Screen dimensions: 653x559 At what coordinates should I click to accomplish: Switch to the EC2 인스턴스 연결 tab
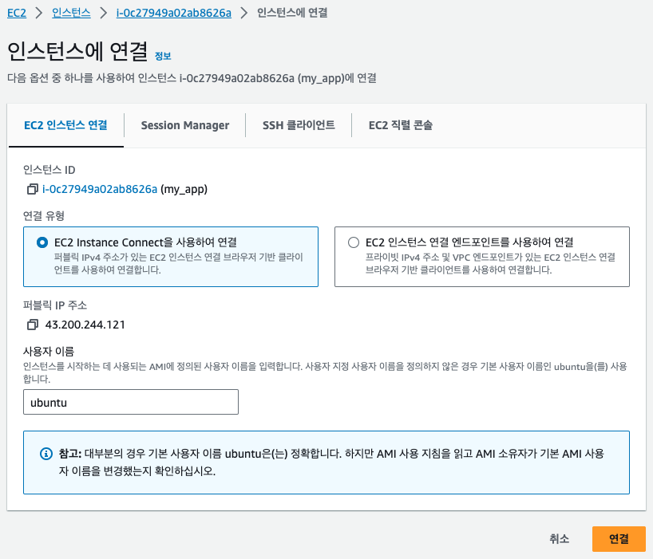[65, 125]
